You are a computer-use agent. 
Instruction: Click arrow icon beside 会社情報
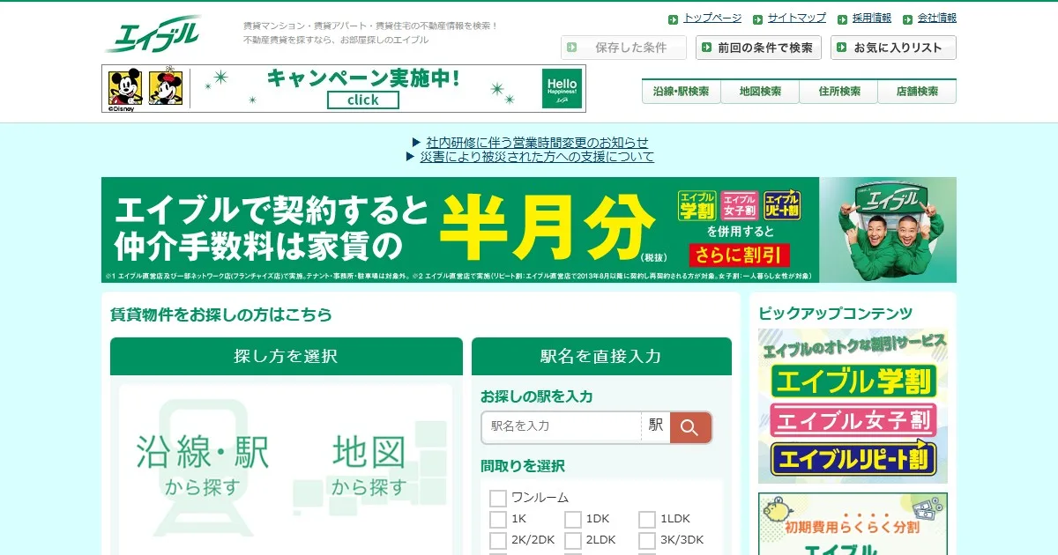click(907, 18)
